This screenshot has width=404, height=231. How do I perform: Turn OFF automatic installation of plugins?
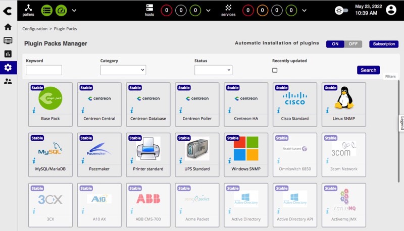coord(353,44)
